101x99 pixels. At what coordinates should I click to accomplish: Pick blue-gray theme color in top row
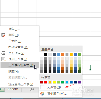[54, 54]
